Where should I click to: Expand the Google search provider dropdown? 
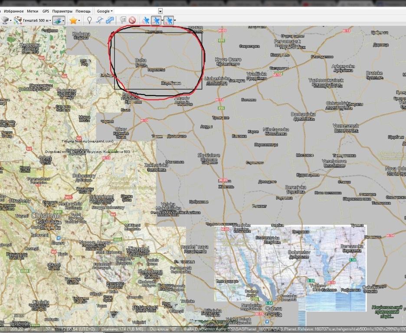click(x=105, y=11)
